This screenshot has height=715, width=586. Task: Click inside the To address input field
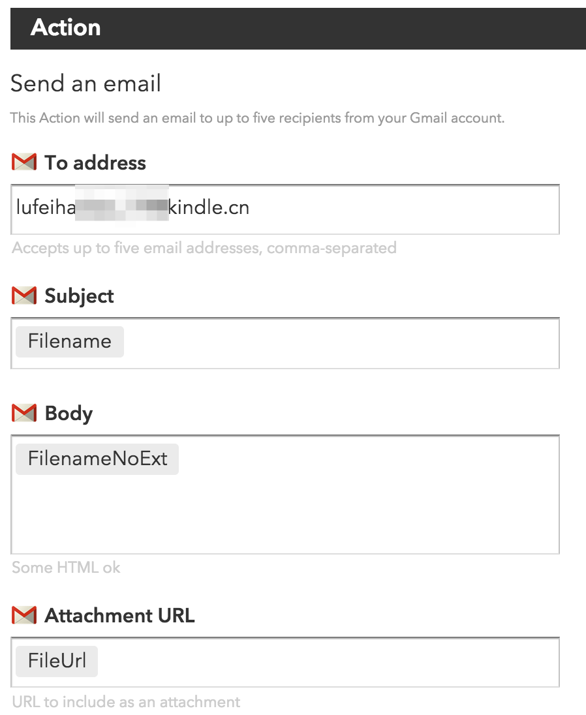tap(326, 209)
